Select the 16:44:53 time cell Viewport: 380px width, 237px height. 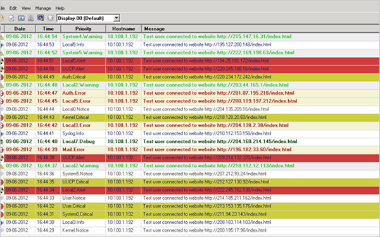(47, 44)
